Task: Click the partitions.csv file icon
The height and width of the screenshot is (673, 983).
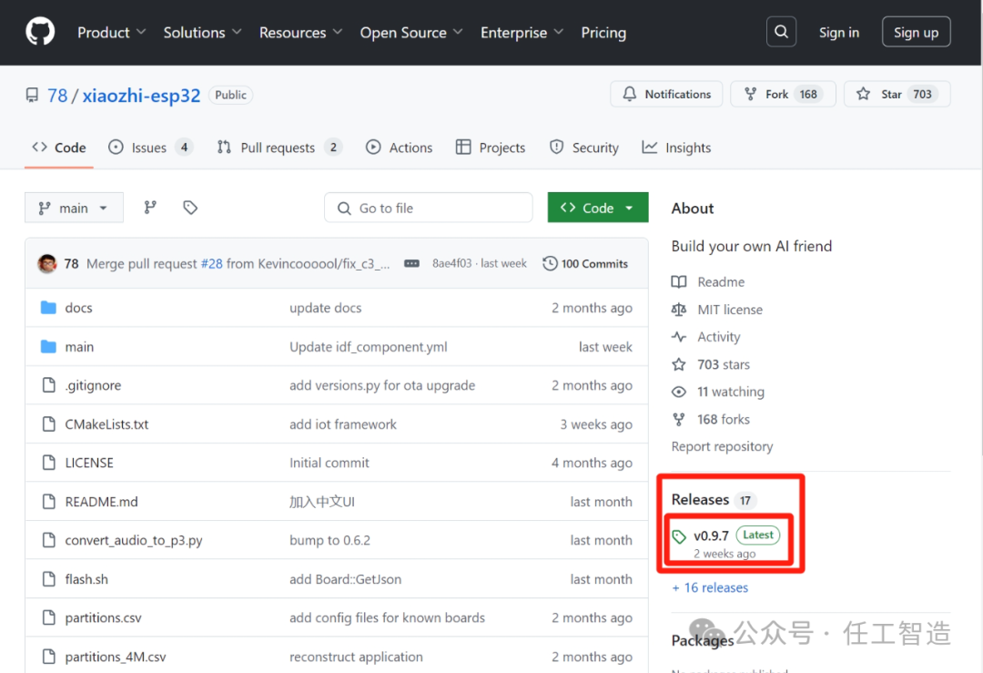Action: tap(49, 617)
